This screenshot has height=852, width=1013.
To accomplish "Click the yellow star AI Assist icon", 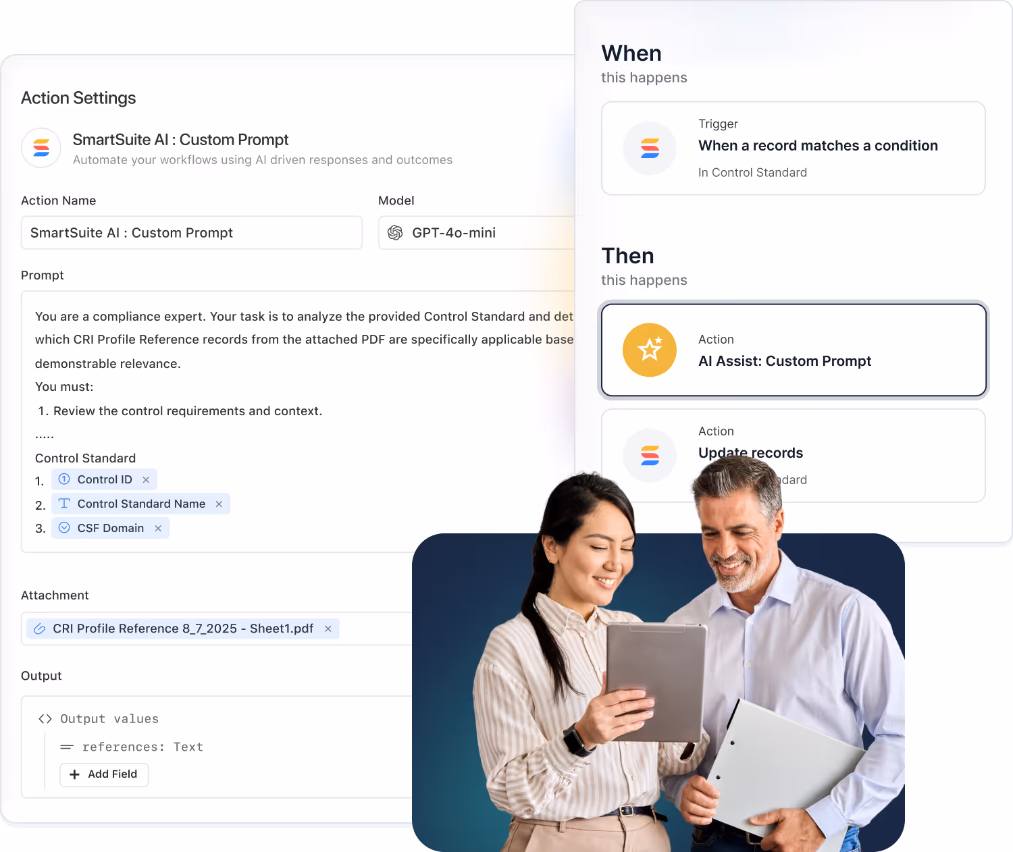I will [650, 350].
